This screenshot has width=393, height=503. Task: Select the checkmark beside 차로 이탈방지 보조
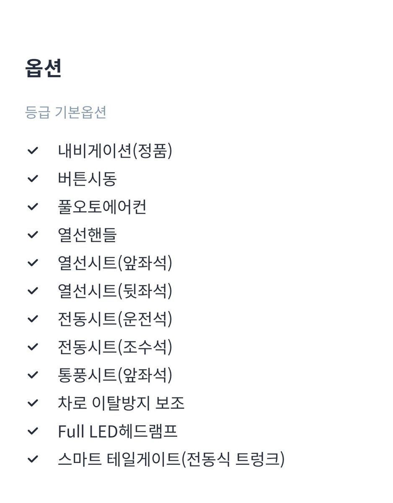[x=33, y=403]
